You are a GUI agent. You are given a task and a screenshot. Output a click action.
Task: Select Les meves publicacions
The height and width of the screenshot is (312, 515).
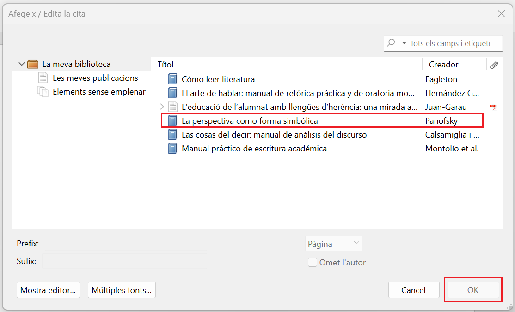click(95, 78)
